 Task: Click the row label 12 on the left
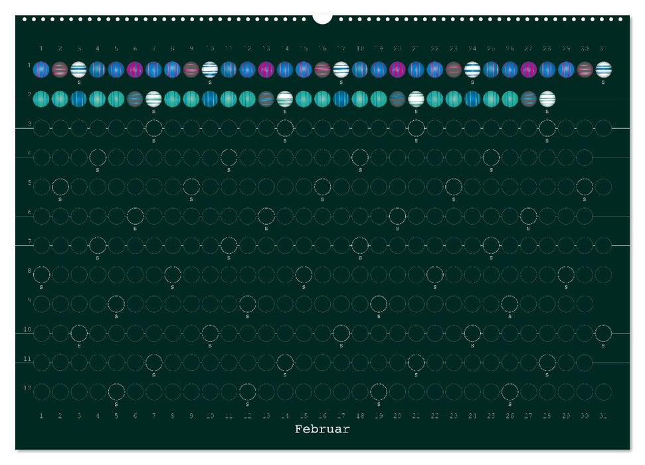27,388
